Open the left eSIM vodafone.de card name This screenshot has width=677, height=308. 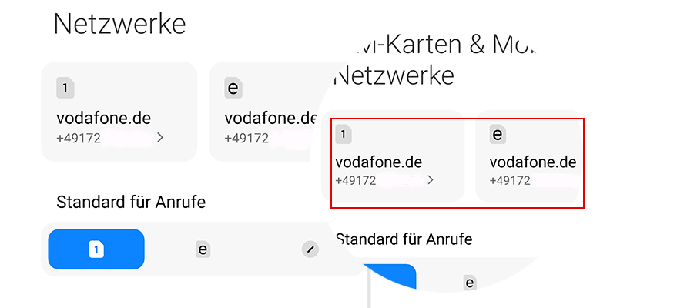[270, 119]
